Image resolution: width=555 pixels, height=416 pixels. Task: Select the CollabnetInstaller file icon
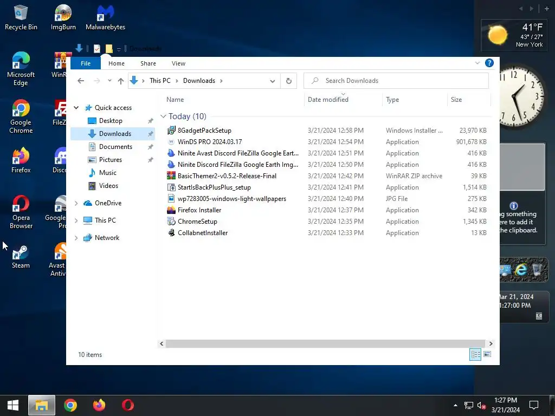point(171,233)
